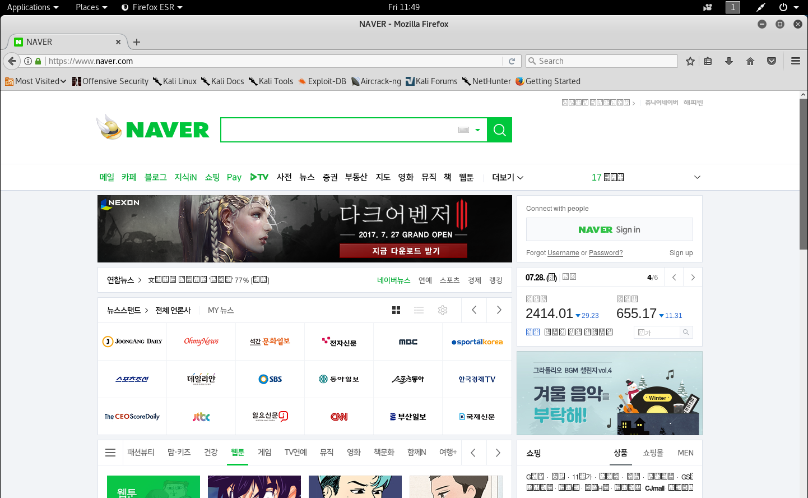Viewport: 808px width, 498px height.
Task: Click the workspace 1 indicator
Action: pyautogui.click(x=733, y=7)
